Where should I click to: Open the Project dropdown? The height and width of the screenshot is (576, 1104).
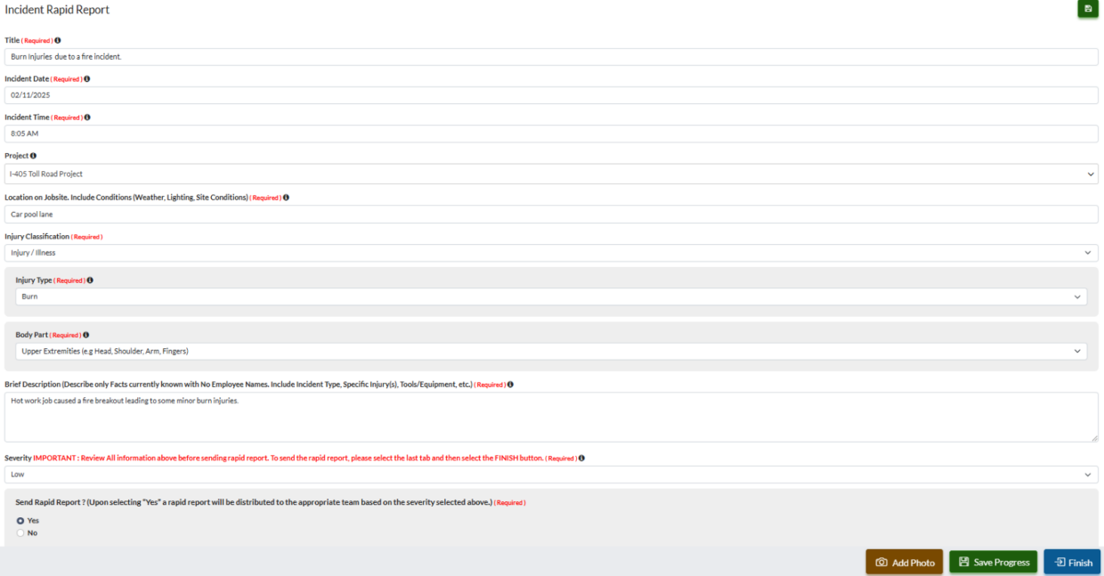[551, 174]
